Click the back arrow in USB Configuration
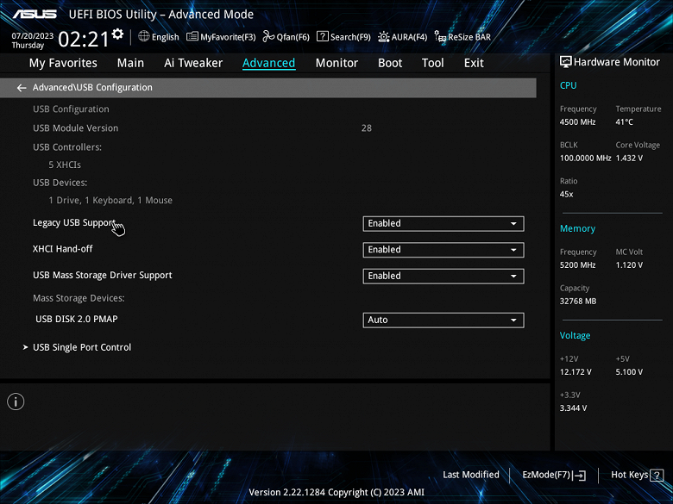 click(22, 88)
